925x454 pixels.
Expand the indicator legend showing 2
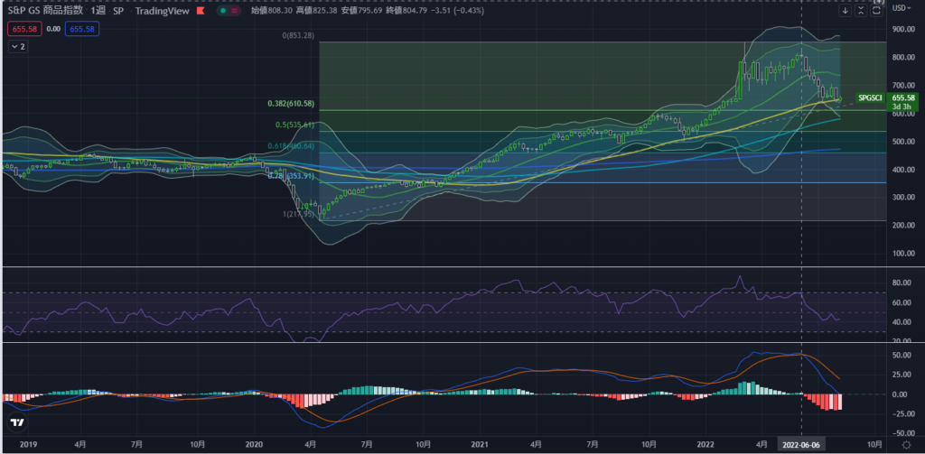coord(18,47)
